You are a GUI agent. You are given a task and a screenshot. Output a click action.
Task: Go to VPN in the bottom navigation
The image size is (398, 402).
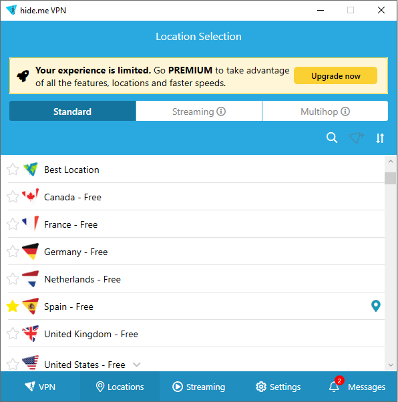pos(40,387)
